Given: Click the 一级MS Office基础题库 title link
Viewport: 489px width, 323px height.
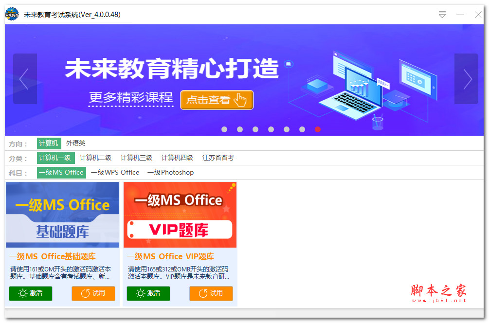Looking at the screenshot, I should point(53,256).
